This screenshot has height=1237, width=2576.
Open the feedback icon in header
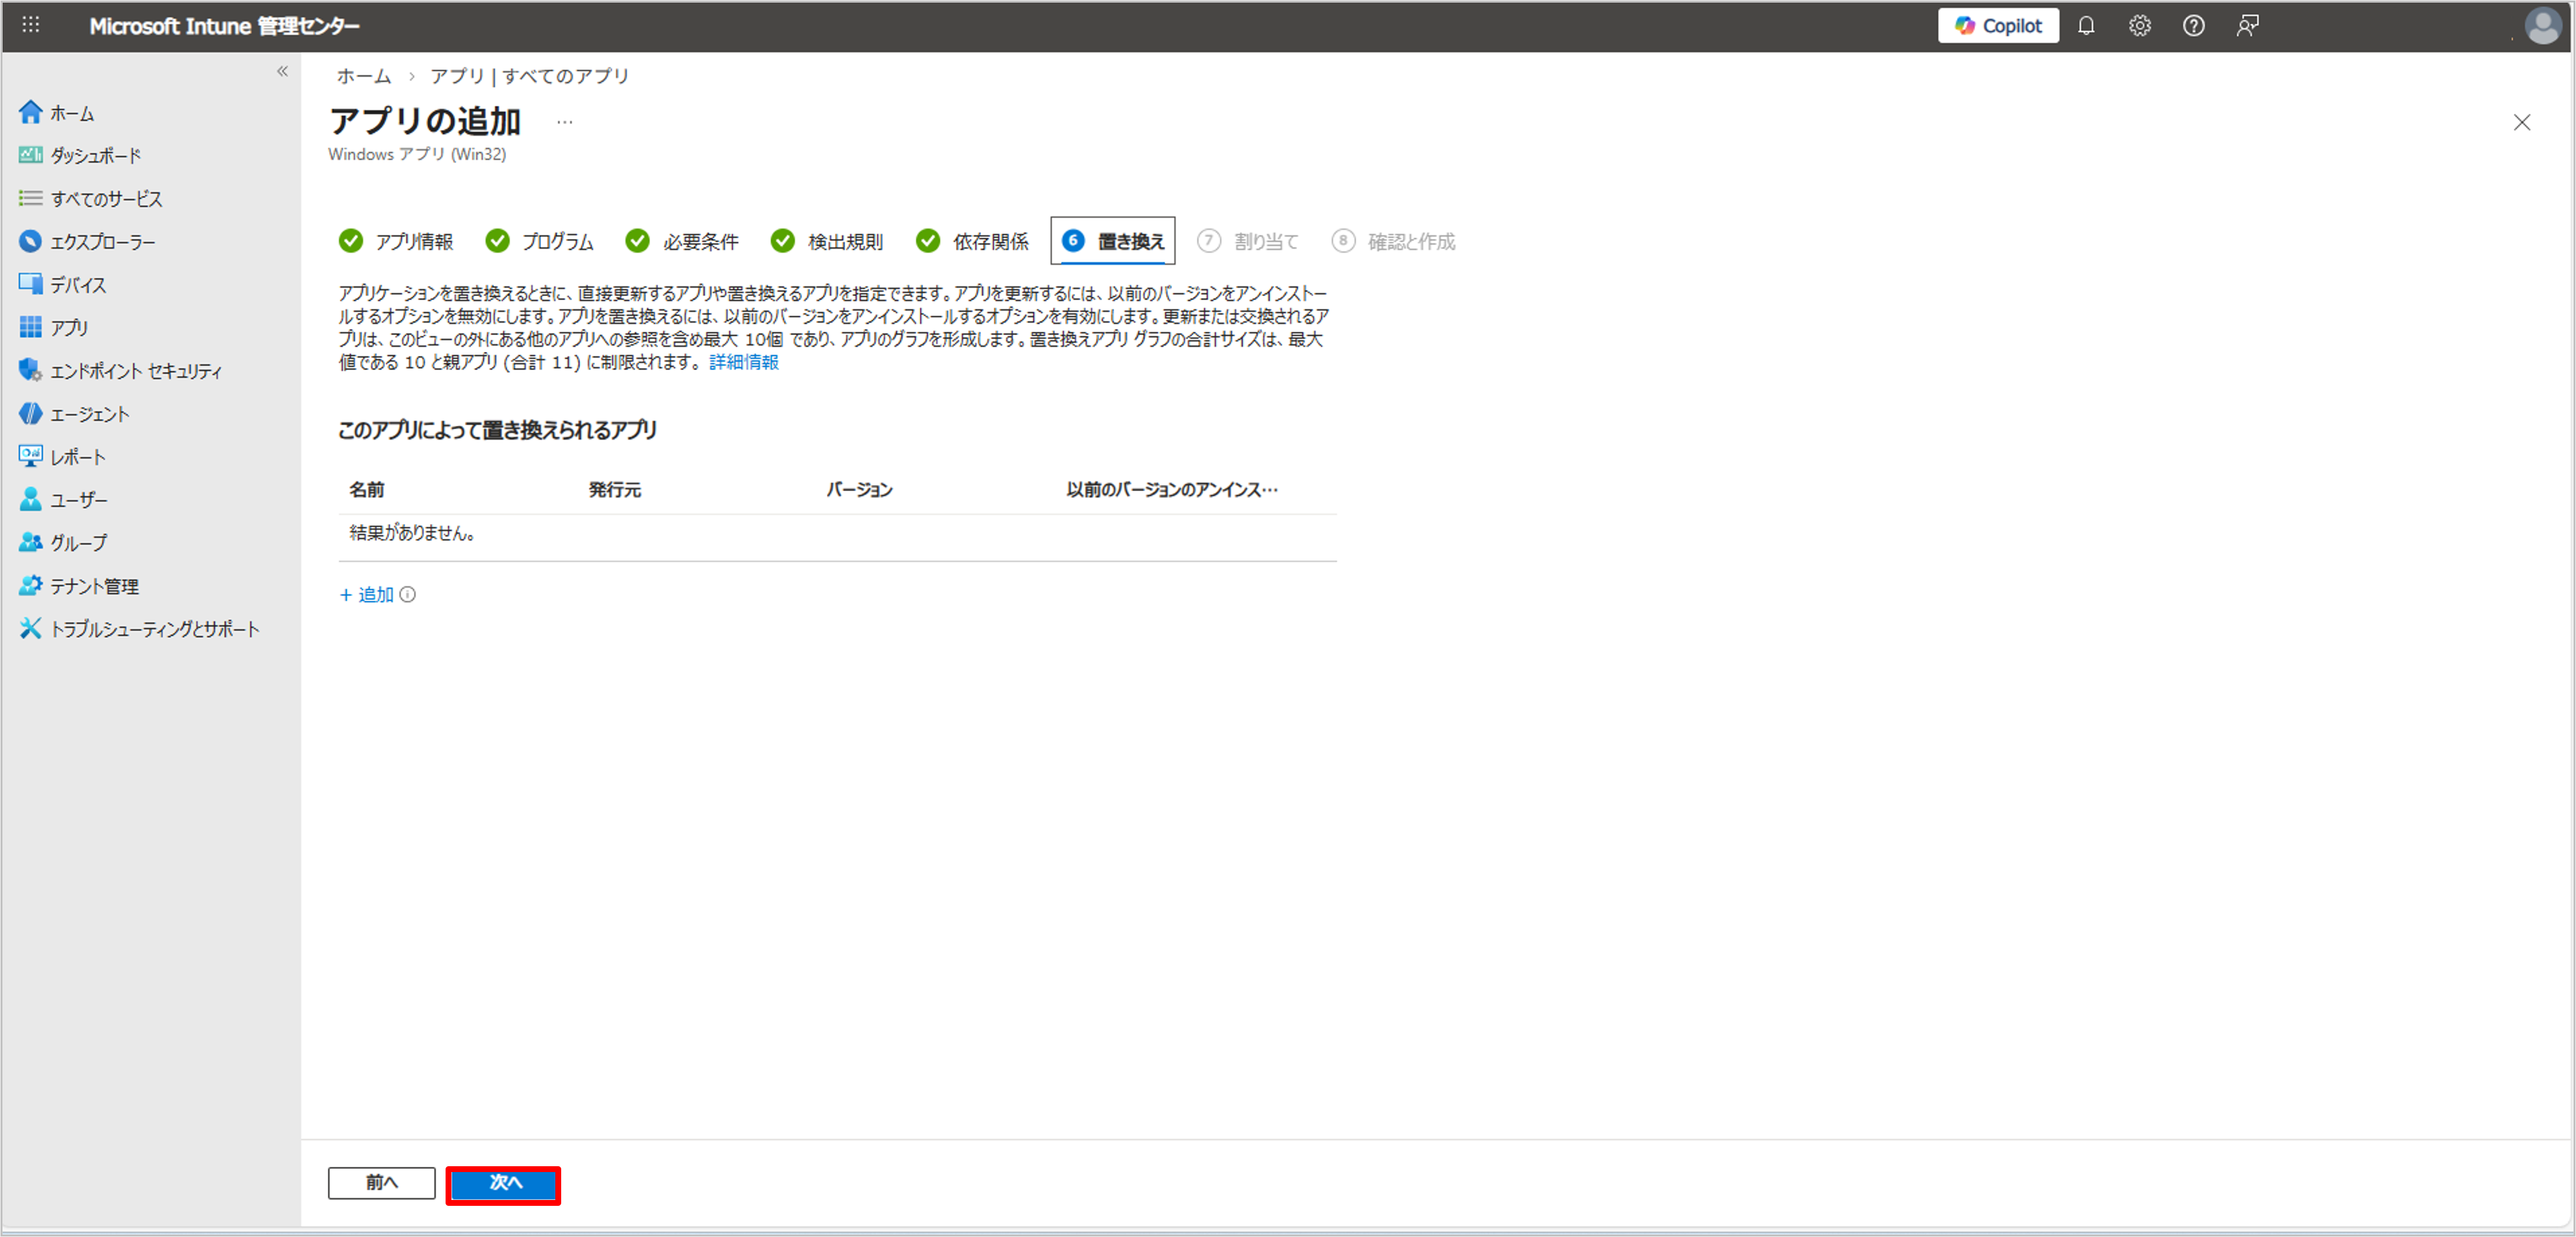pyautogui.click(x=2247, y=26)
